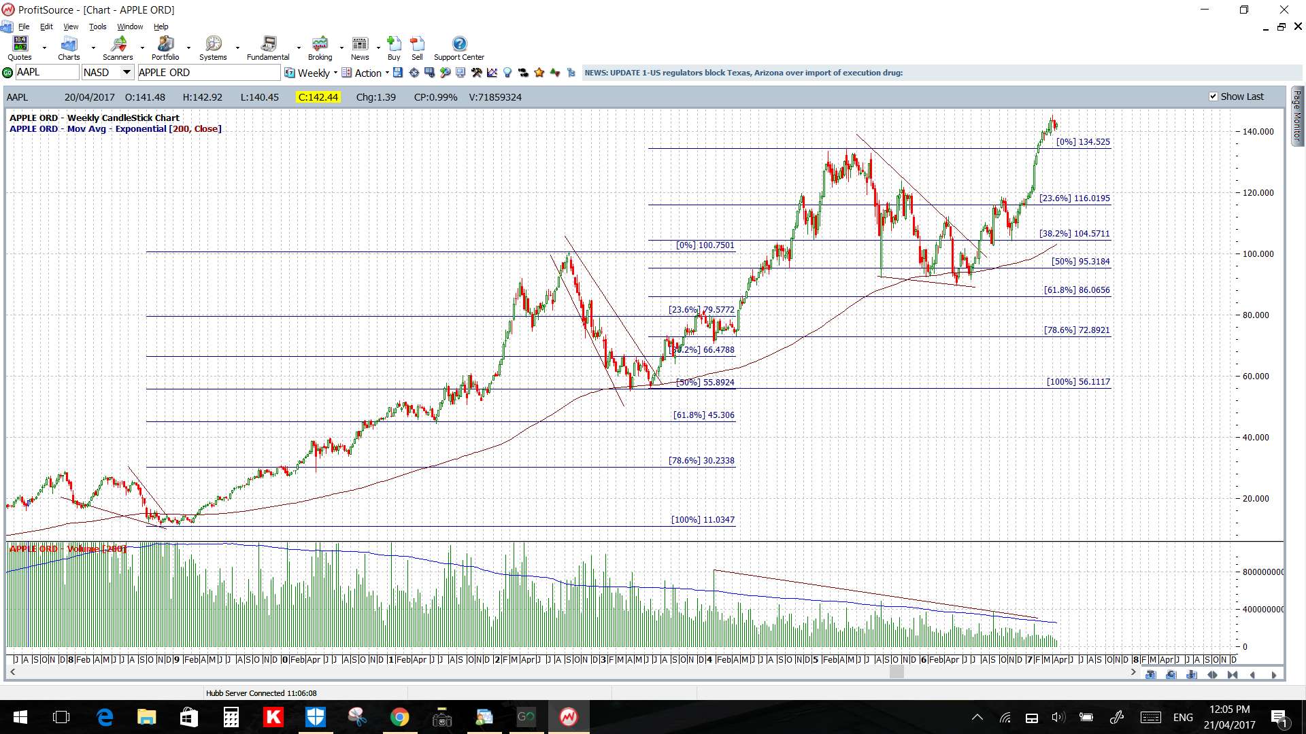Click the [23.6%] 116.0195 Fibonacci label
The image size is (1306, 734).
pyautogui.click(x=1074, y=198)
